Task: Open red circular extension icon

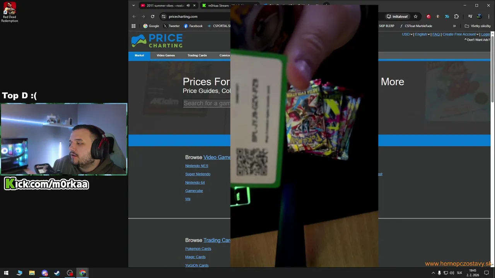Action: (428, 17)
